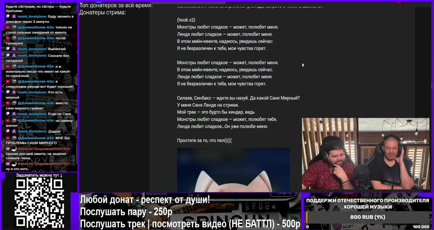Open Алексей Поздняков username on "ну и кто кого"

(44, 164)
